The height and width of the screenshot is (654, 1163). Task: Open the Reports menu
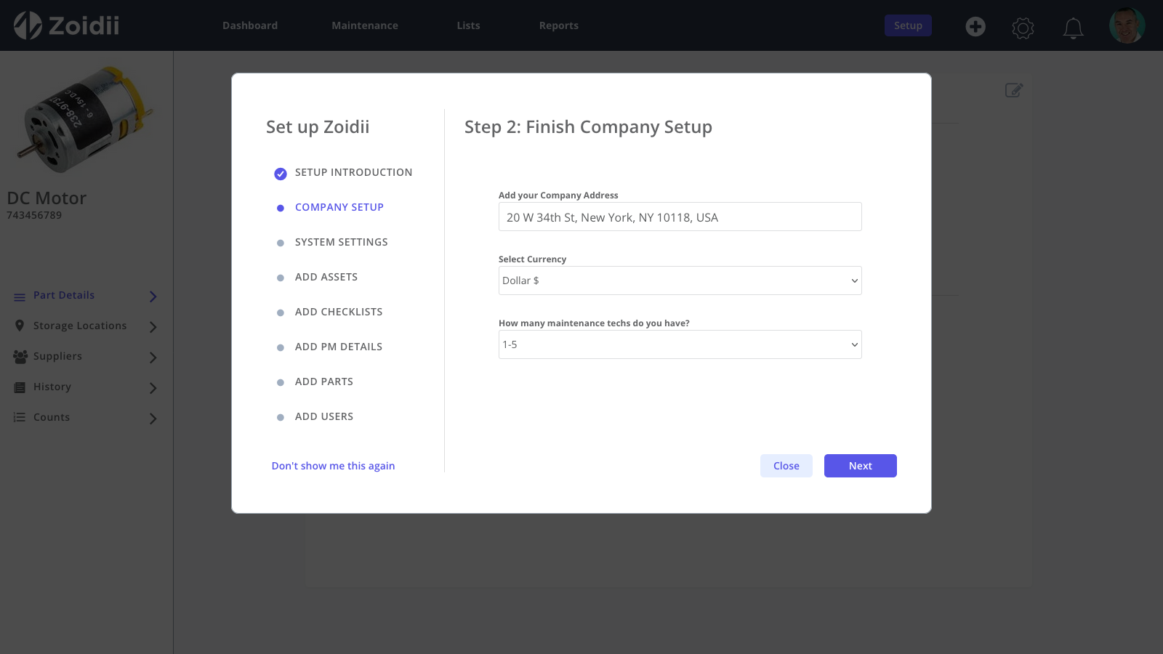tap(559, 25)
